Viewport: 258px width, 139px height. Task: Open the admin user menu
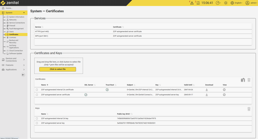coord(251,3)
